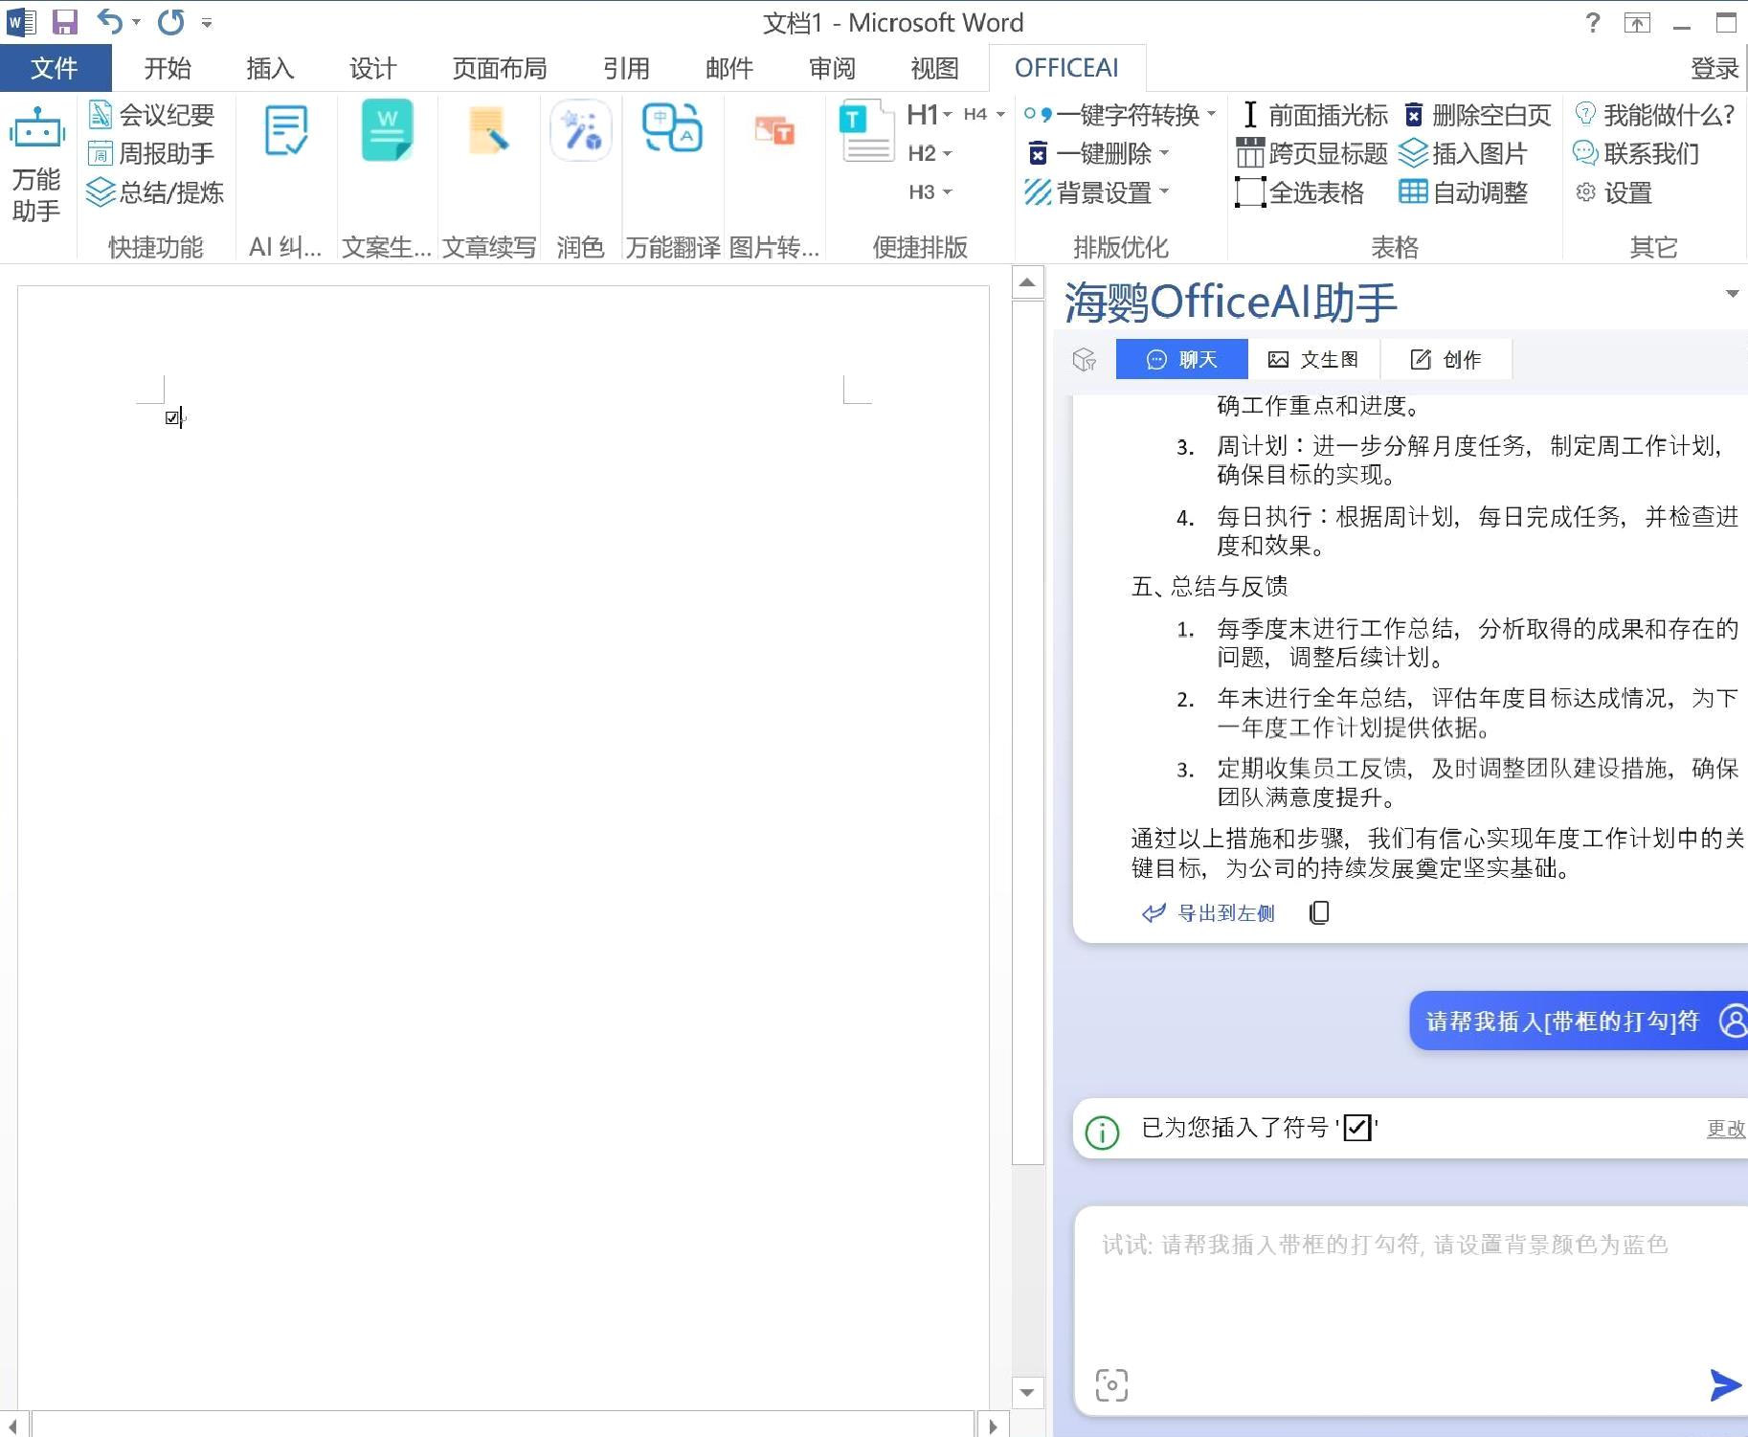Open the 便捷排版 text page icon
The height and width of the screenshot is (1437, 1748).
[865, 132]
